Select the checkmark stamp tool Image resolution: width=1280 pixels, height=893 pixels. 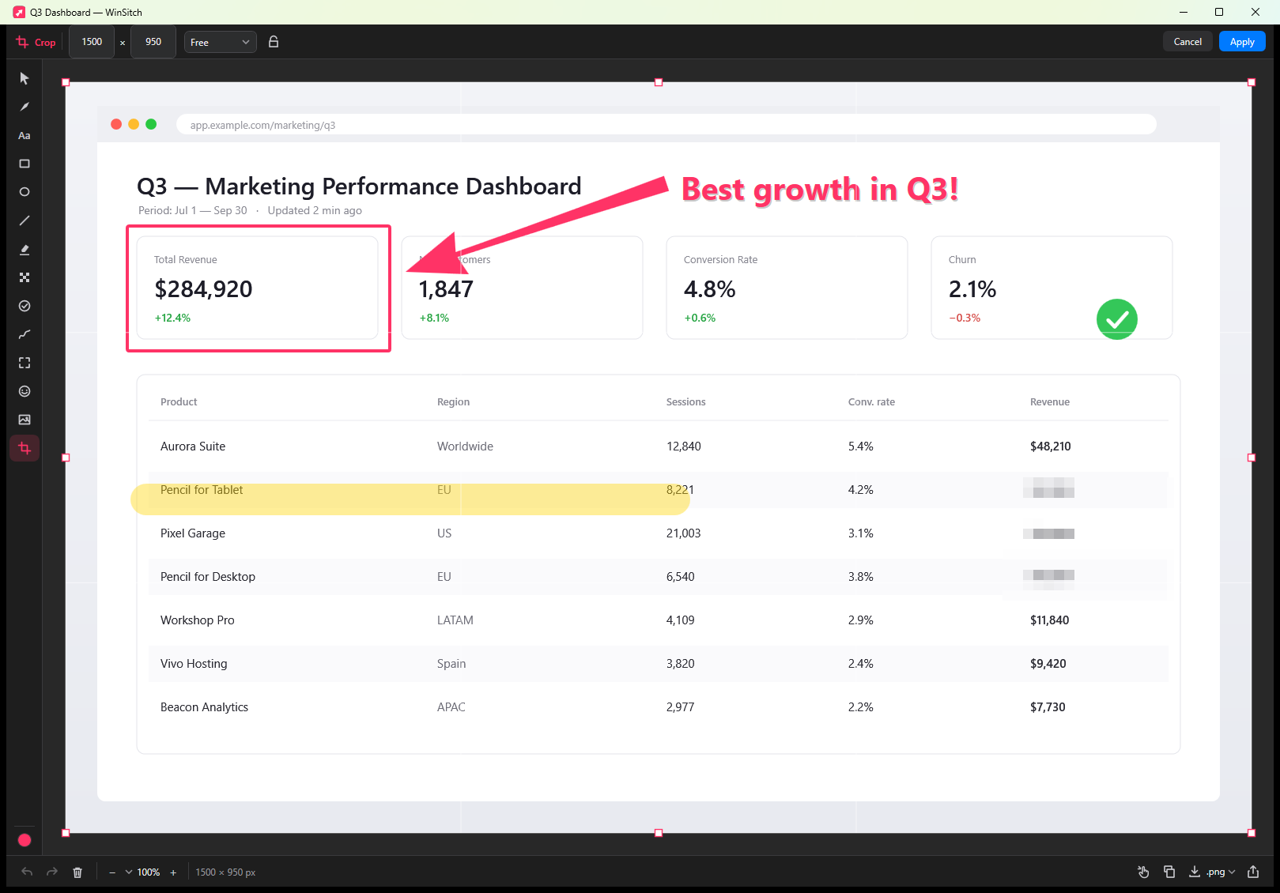(x=25, y=306)
